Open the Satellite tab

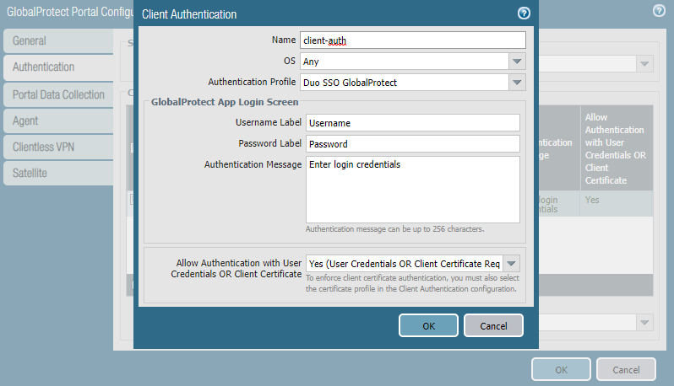click(58, 174)
